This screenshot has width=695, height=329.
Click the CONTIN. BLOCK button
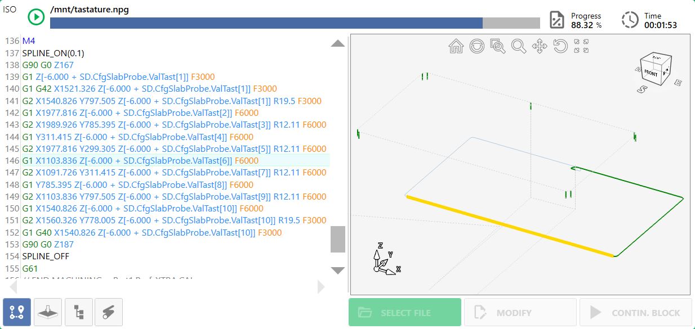coord(636,313)
